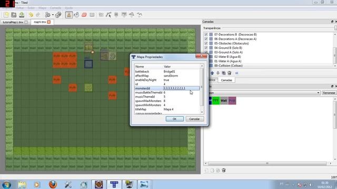
Task: Click the Transparência slider track
Action: pyautogui.click(x=278, y=28)
